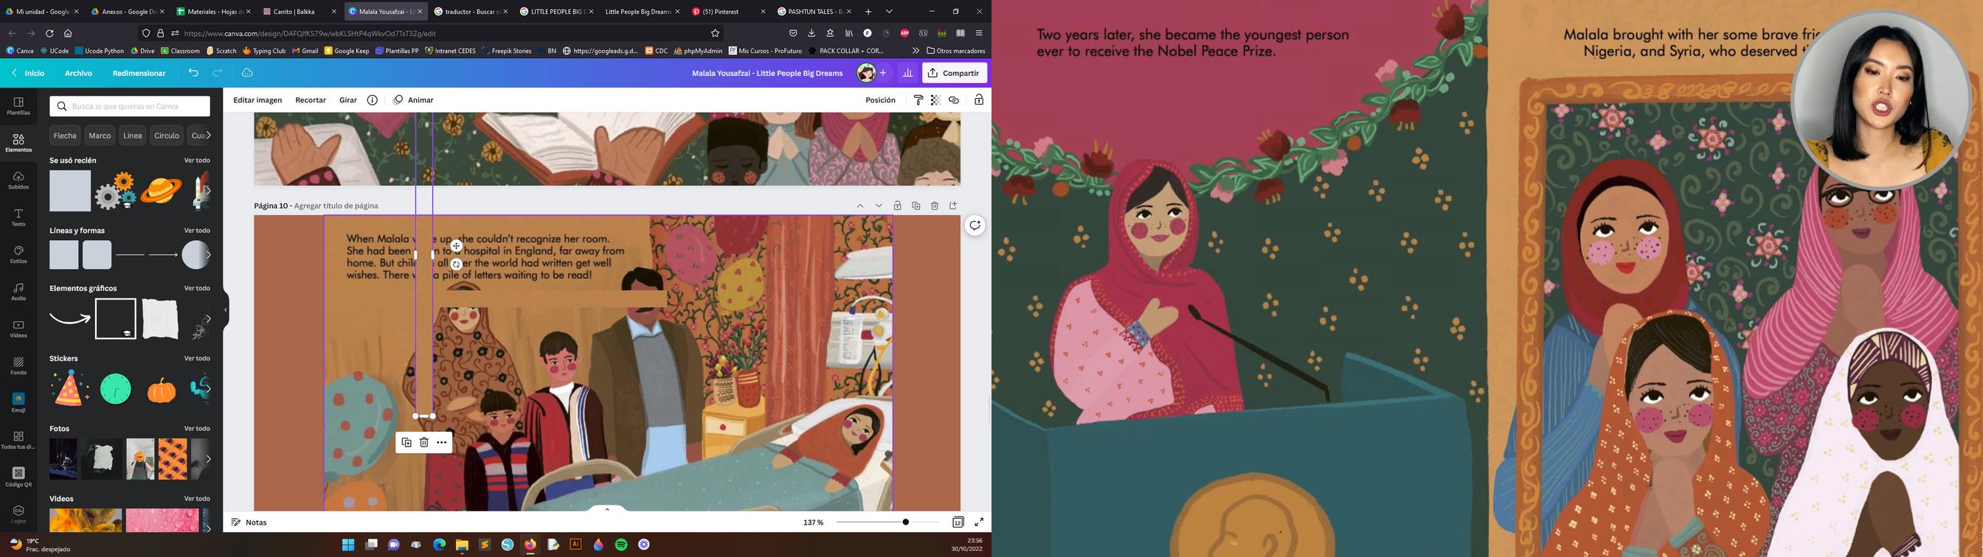Open the Texto tool panel
The image size is (1983, 557).
(18, 217)
